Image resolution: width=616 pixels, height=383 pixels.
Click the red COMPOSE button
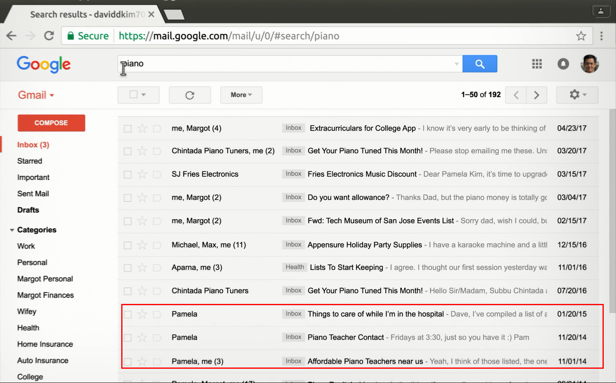point(51,123)
